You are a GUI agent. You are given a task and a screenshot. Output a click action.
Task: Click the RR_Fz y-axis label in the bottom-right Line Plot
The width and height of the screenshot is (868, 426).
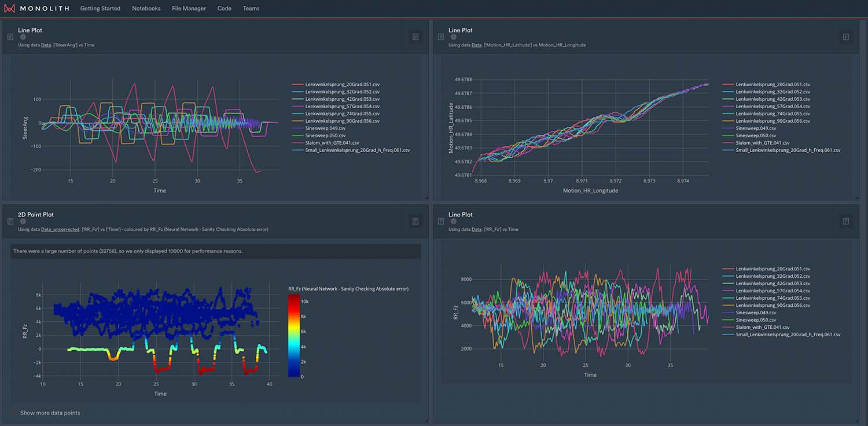point(456,313)
